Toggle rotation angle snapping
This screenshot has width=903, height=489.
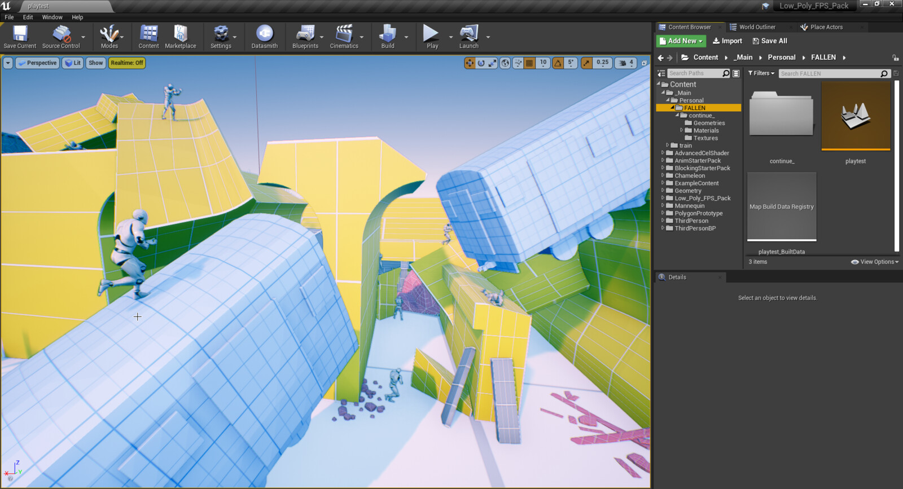[x=558, y=63]
